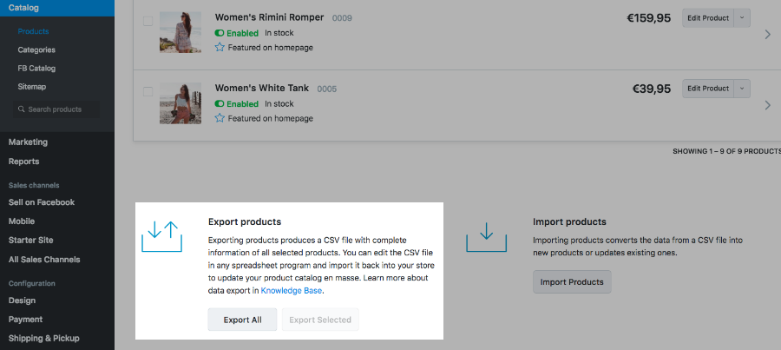Check the Women's Rimini Romper checkbox

[x=148, y=21]
